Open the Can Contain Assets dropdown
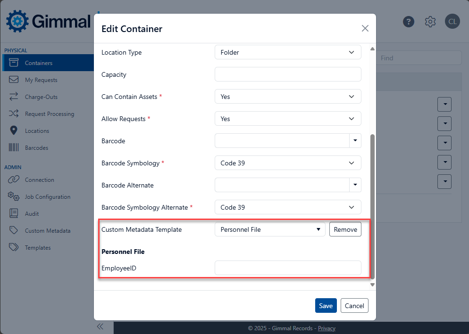 tap(288, 97)
